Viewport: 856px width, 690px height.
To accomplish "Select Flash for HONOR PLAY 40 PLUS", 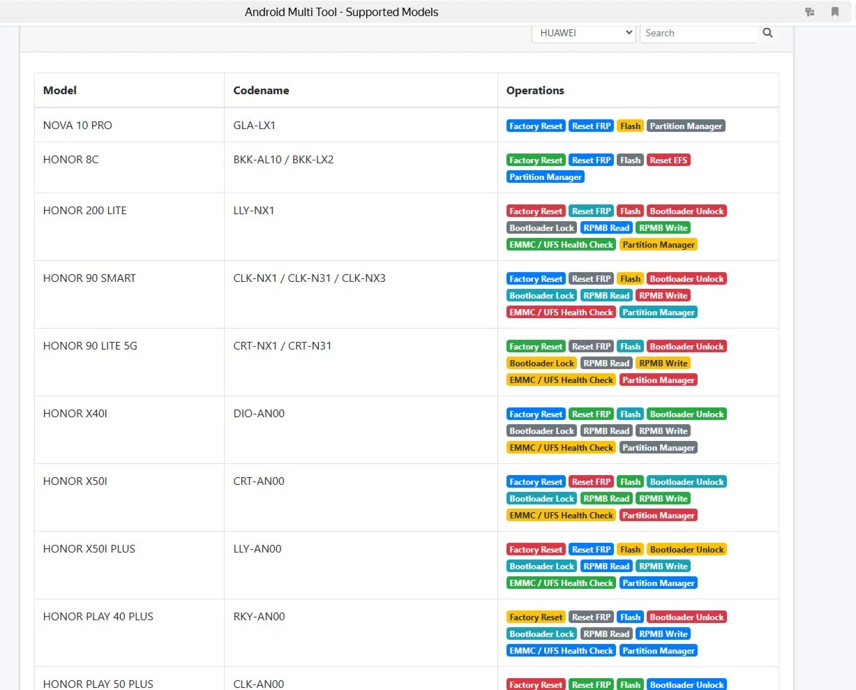I will point(631,617).
